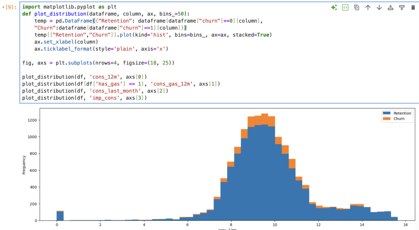Click the blue Retention legend swatch
The image size is (419, 230).
pyautogui.click(x=387, y=113)
